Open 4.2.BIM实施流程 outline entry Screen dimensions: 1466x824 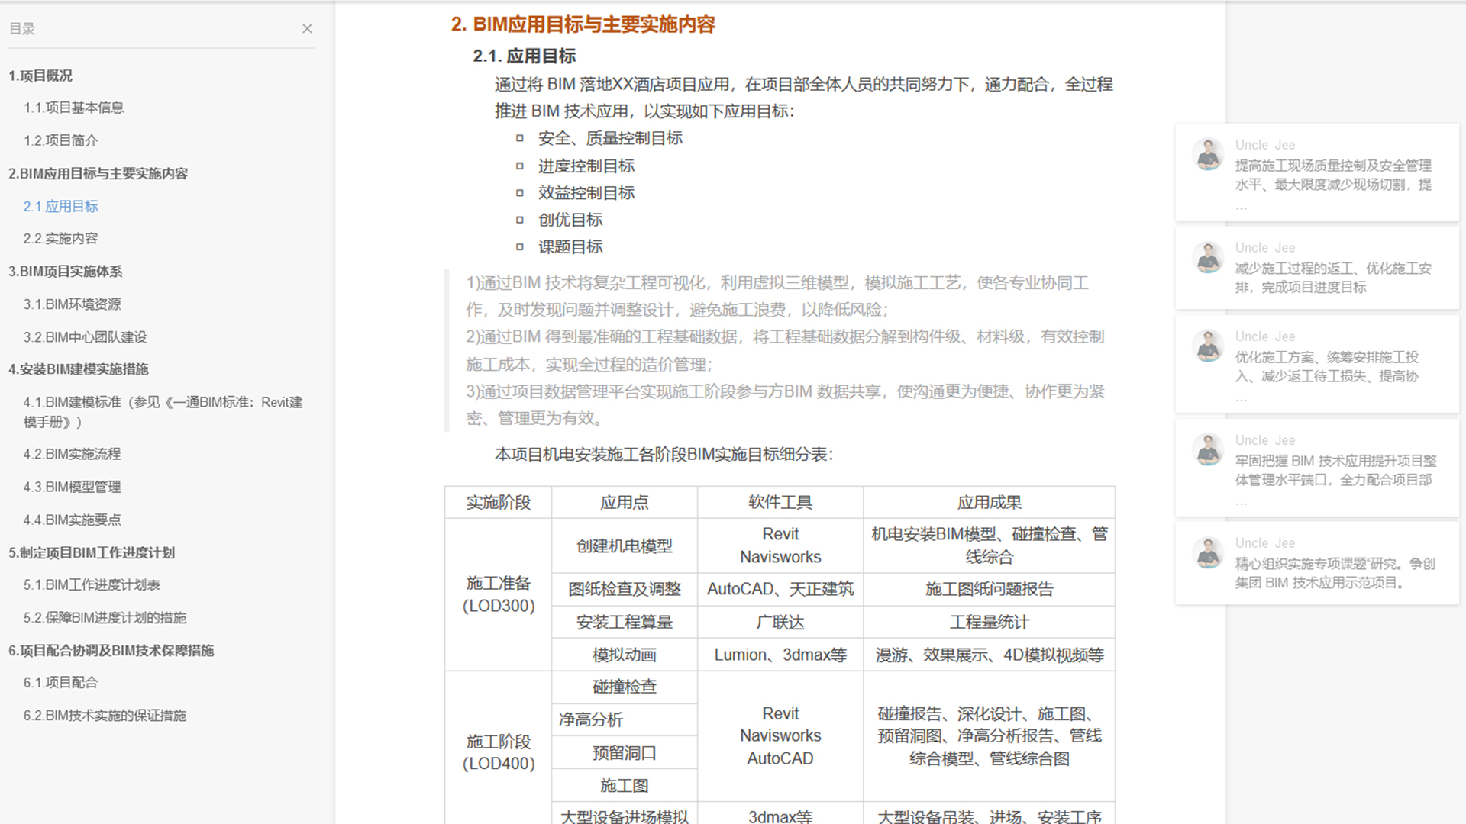[x=72, y=454]
